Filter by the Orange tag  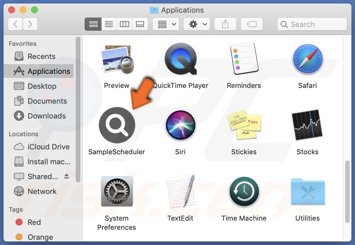click(39, 237)
